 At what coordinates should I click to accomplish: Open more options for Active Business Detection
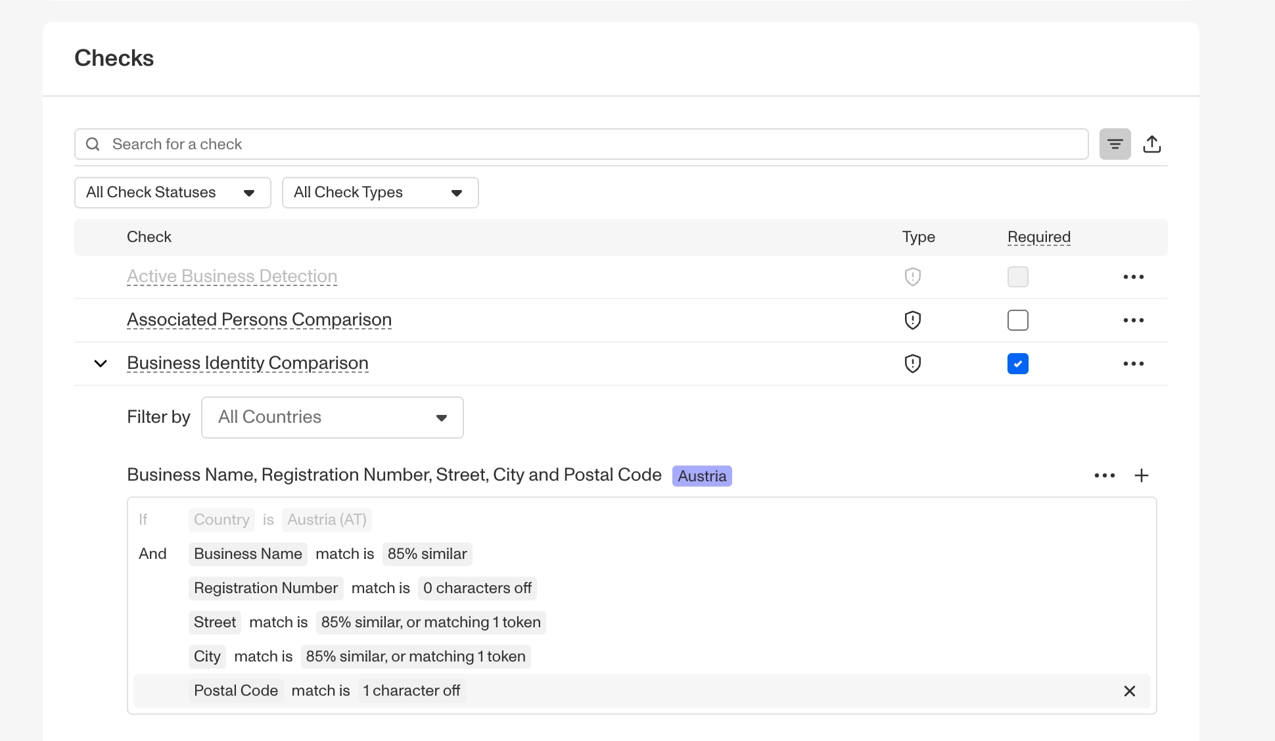[x=1133, y=277]
